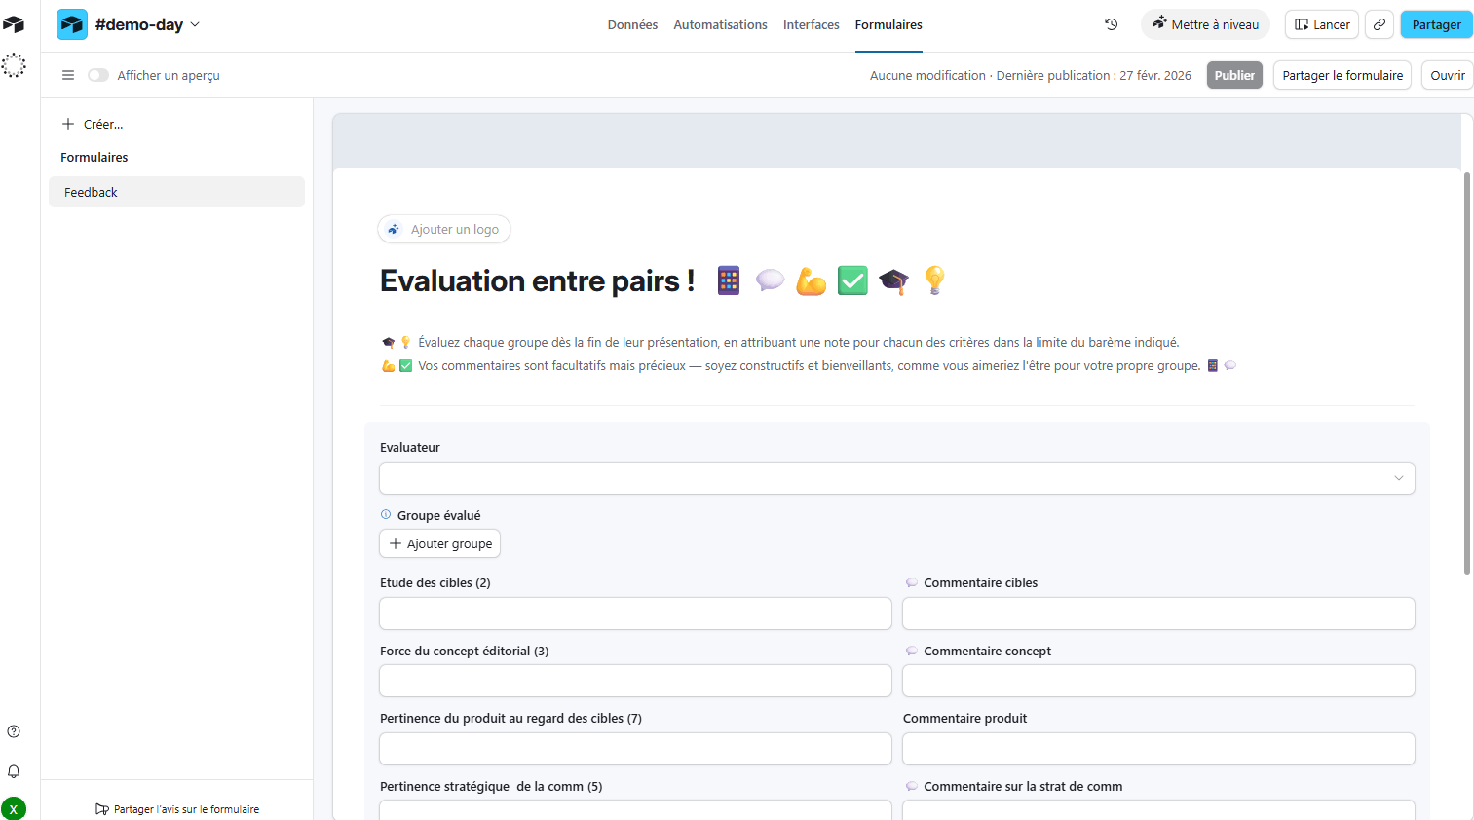1474x820 pixels.
Task: Open the base history clock icon
Action: click(x=1111, y=24)
